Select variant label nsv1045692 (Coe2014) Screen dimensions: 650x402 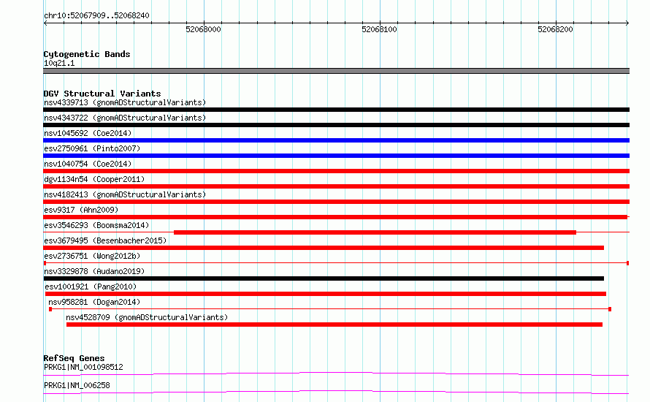(88, 133)
